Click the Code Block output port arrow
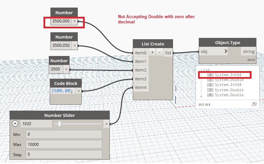264x164 pixels. click(78, 91)
